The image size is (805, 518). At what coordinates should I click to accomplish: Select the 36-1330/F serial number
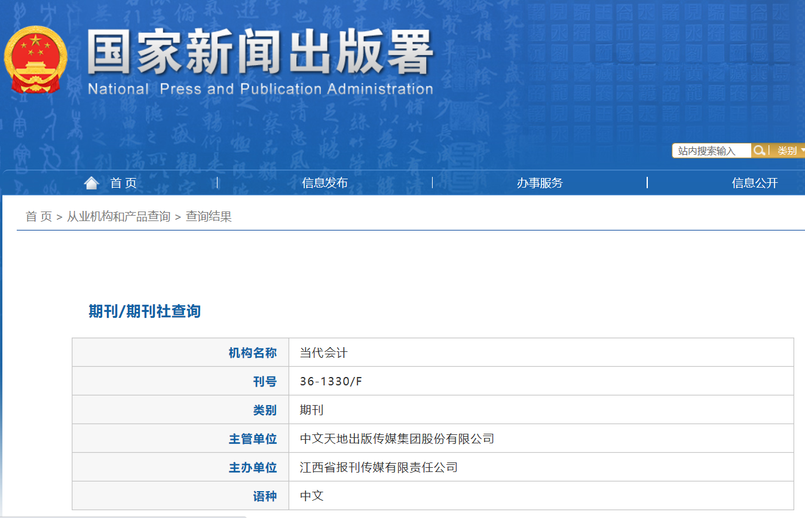331,382
